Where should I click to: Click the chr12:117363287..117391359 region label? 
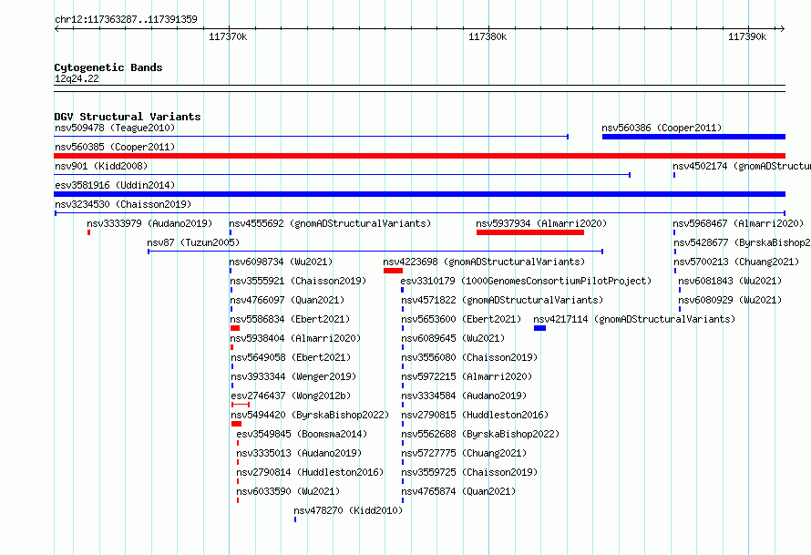pyautogui.click(x=126, y=19)
